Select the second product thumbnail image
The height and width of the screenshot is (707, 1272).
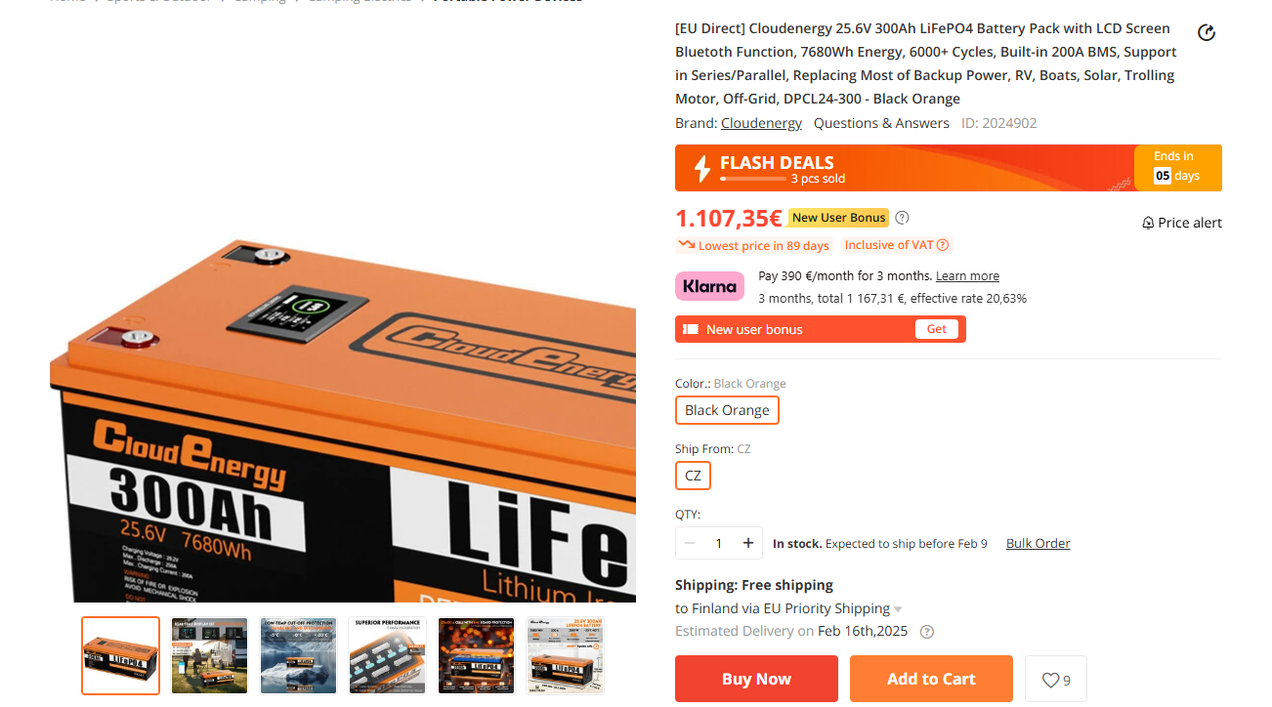pyautogui.click(x=210, y=655)
